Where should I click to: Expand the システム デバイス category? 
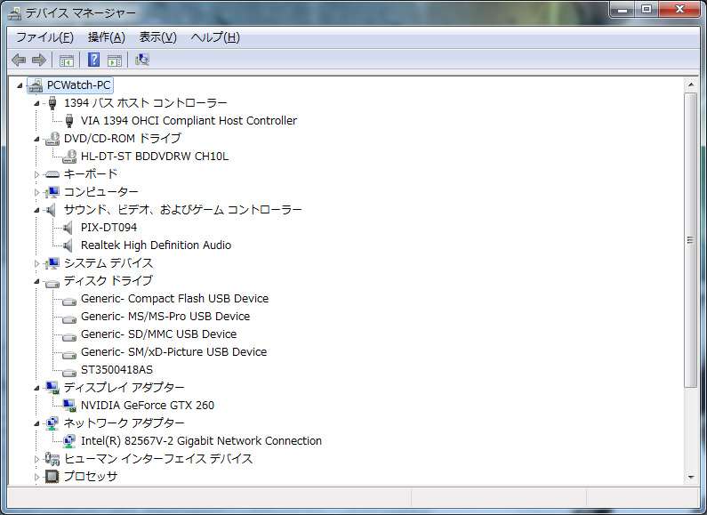37,263
